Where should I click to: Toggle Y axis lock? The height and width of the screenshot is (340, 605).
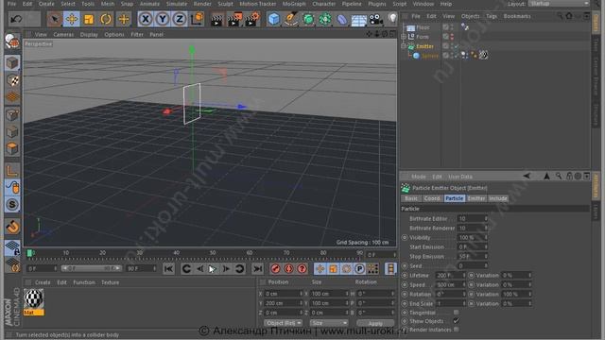pos(162,19)
